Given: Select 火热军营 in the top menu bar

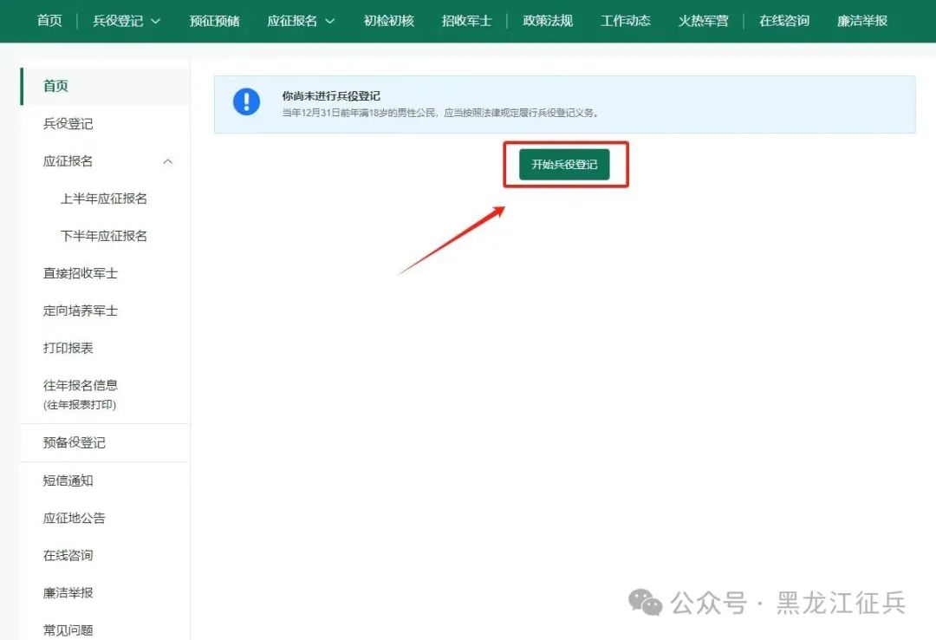Looking at the screenshot, I should coord(704,20).
